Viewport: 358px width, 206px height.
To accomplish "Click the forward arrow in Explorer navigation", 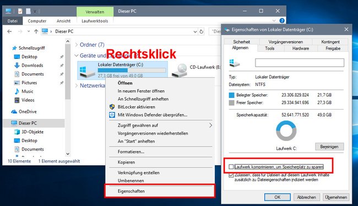I will [20, 31].
